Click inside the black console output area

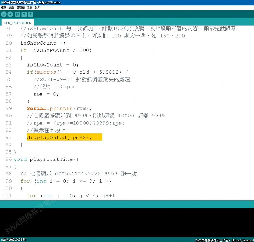click(x=127, y=223)
